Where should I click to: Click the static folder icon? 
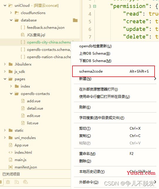click(11, 130)
